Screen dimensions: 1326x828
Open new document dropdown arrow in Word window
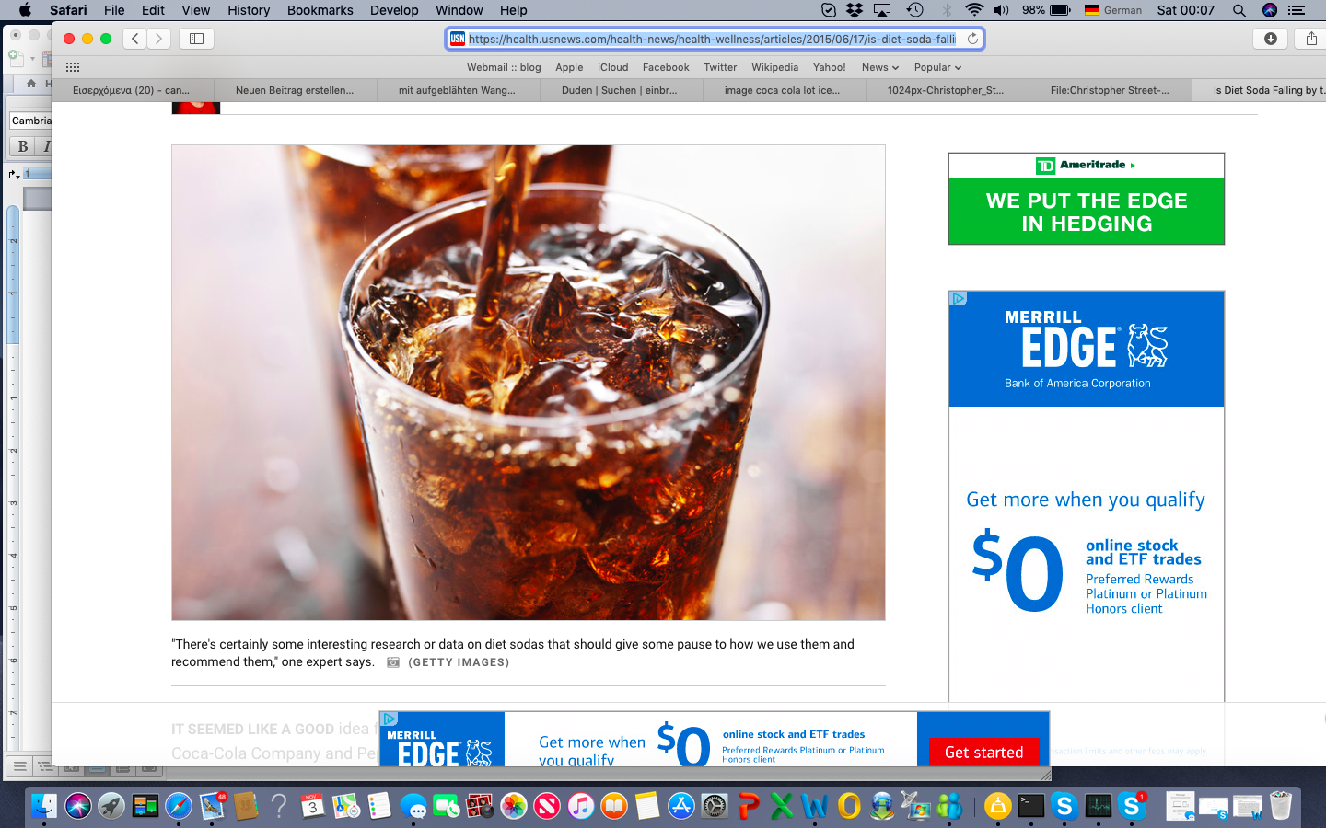(x=31, y=58)
